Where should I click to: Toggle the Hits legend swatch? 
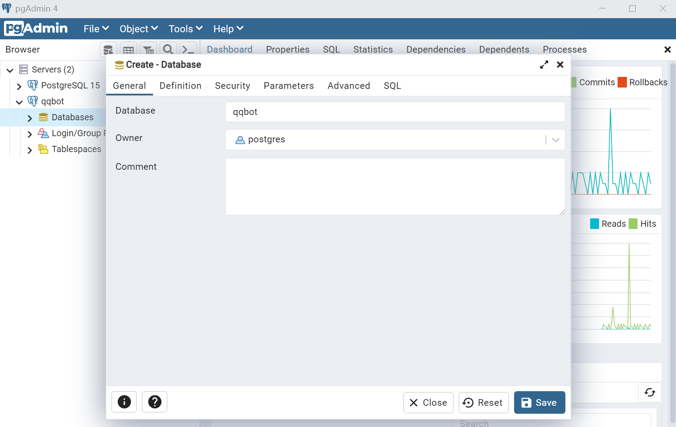click(x=633, y=224)
